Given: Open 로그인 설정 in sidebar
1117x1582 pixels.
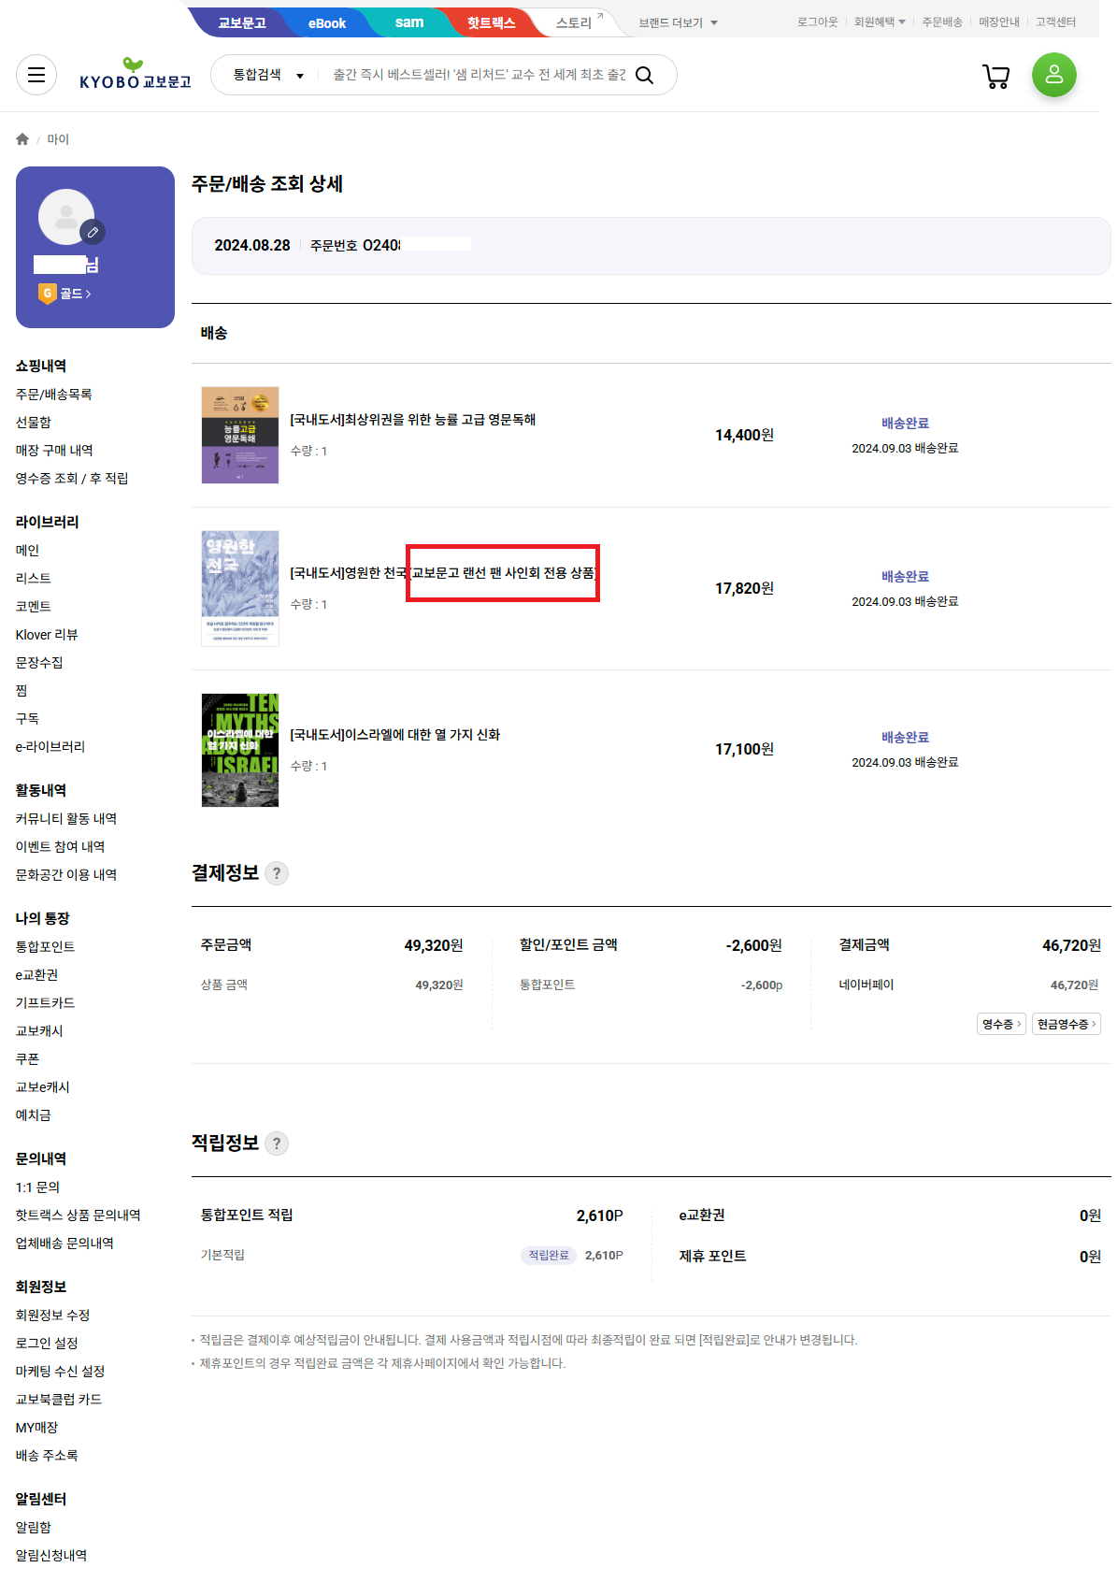Looking at the screenshot, I should tap(47, 1344).
